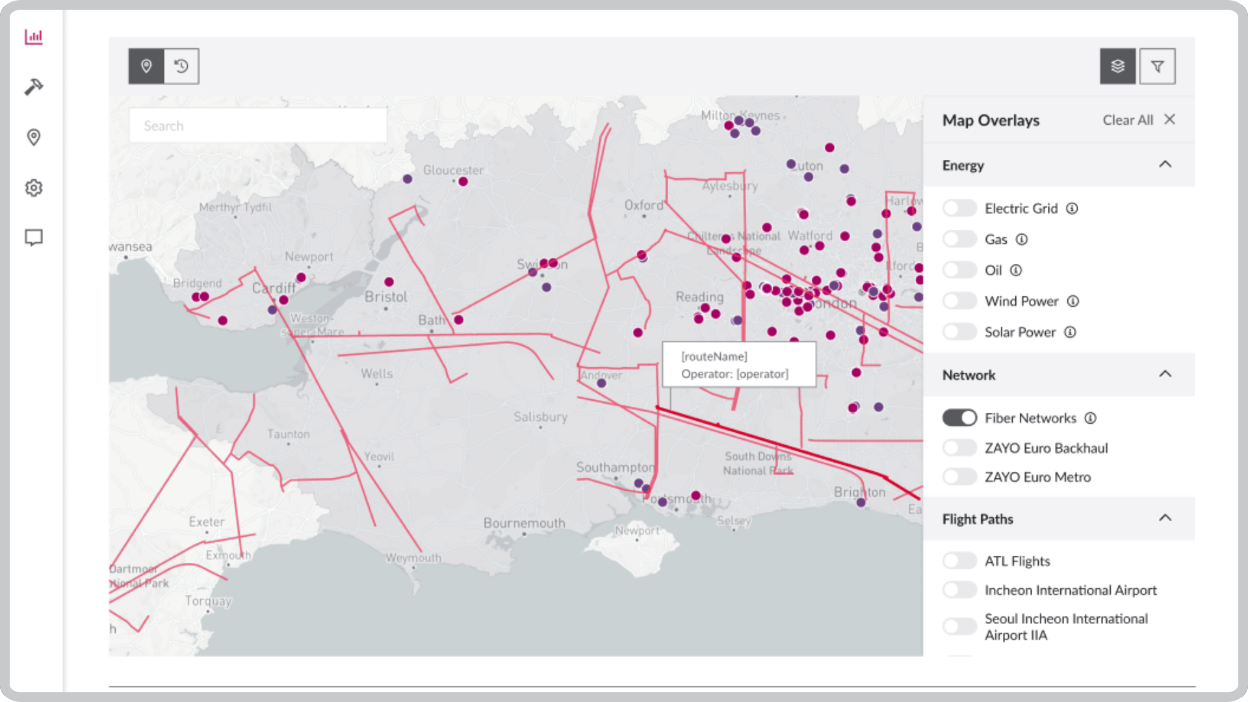
Task: Select the map layers icon top right
Action: (x=1117, y=66)
